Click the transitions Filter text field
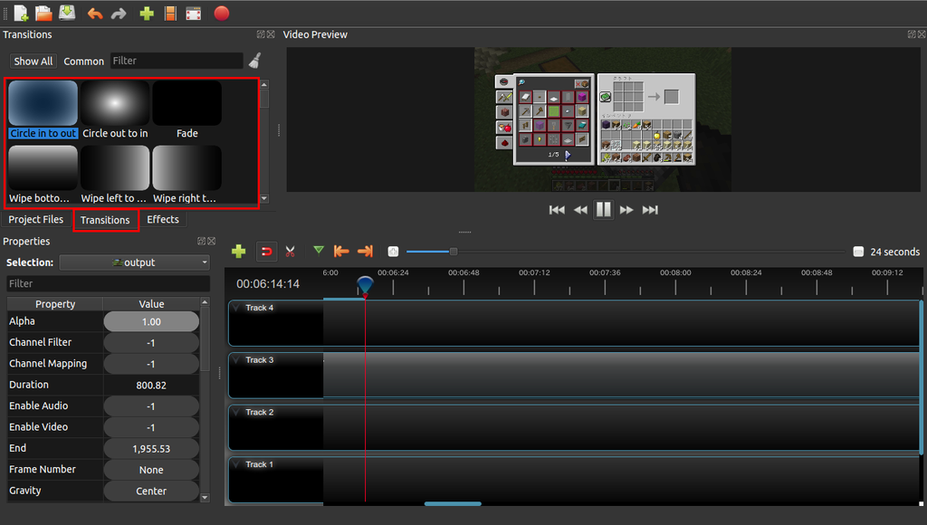Viewport: 927px width, 525px height. [177, 61]
